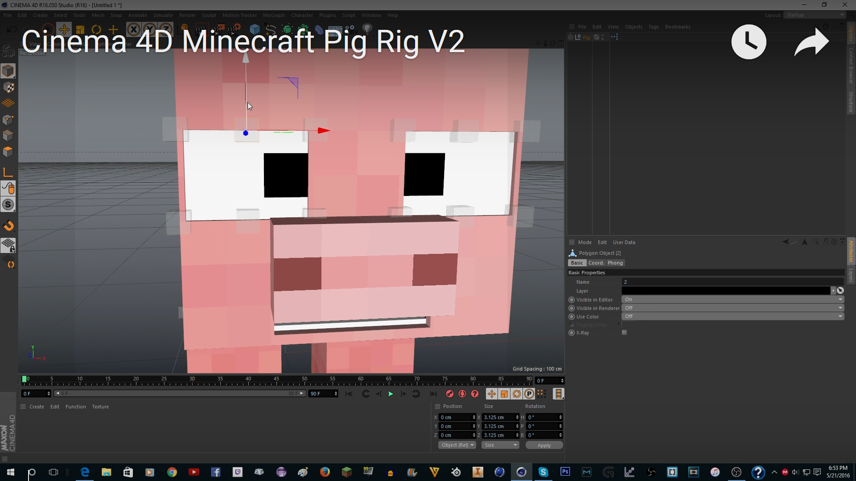Screen dimensions: 856x481
Task: Expand Pig object hierarchy
Action: point(571,37)
